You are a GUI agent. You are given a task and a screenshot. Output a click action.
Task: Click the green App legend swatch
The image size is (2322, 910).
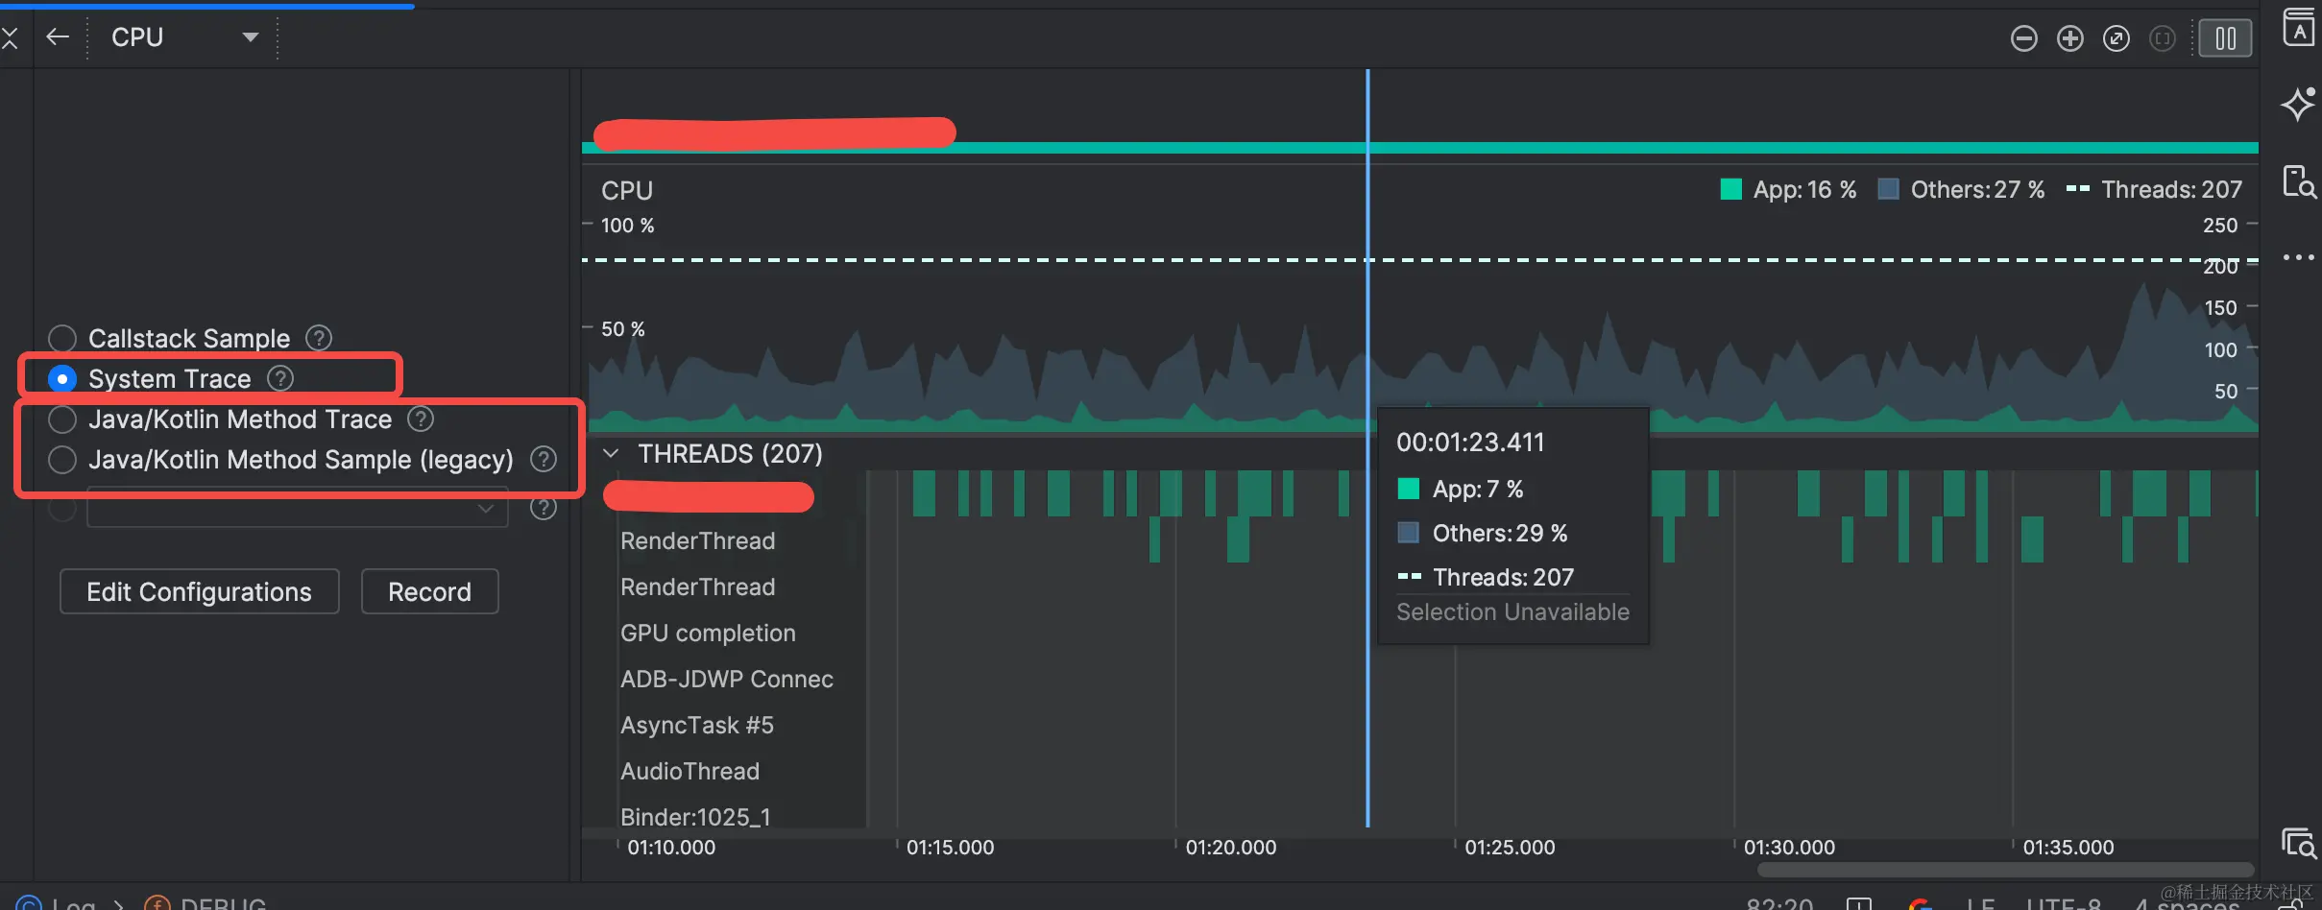[1730, 189]
